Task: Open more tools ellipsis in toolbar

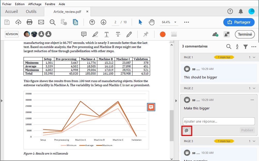Action: click(187, 22)
